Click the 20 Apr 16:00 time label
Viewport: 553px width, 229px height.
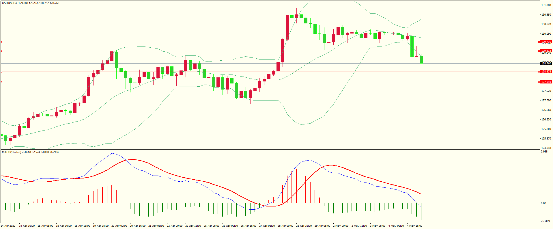[x=138, y=226]
